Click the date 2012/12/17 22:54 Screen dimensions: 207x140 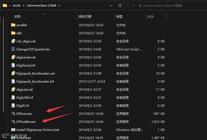point(92,82)
